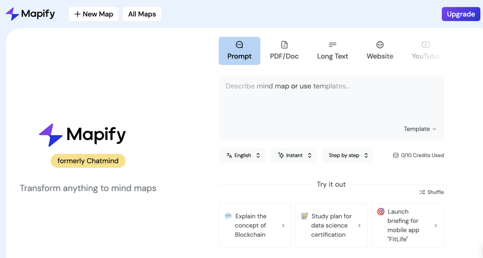
Task: Click the Shuffle label
Action: click(436, 192)
